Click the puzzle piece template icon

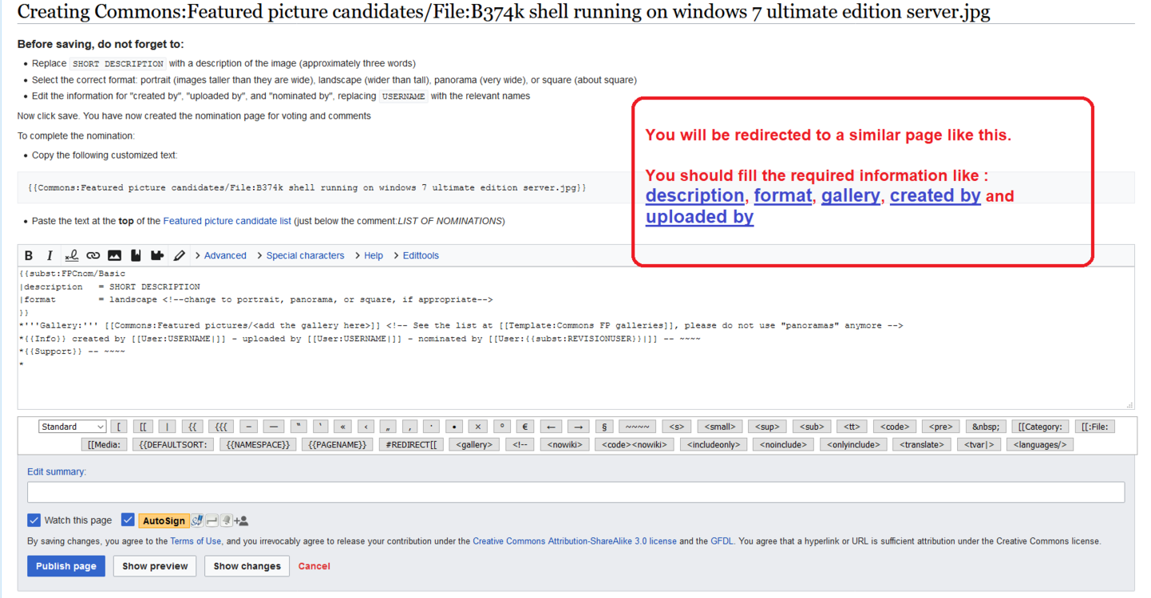click(x=157, y=255)
